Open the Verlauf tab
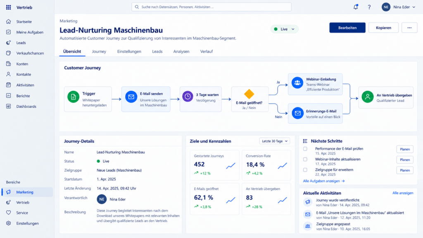Screen dimensions: 423x238 [207, 51]
